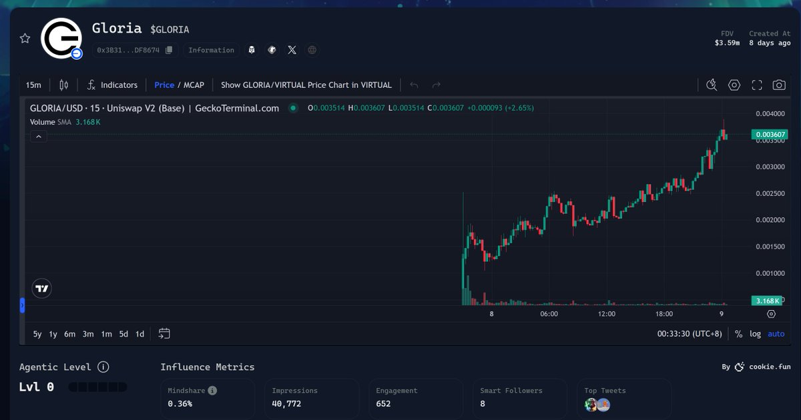Click the GLORIA/USD chart legend title
The width and height of the screenshot is (801, 420).
pyautogui.click(x=154, y=108)
